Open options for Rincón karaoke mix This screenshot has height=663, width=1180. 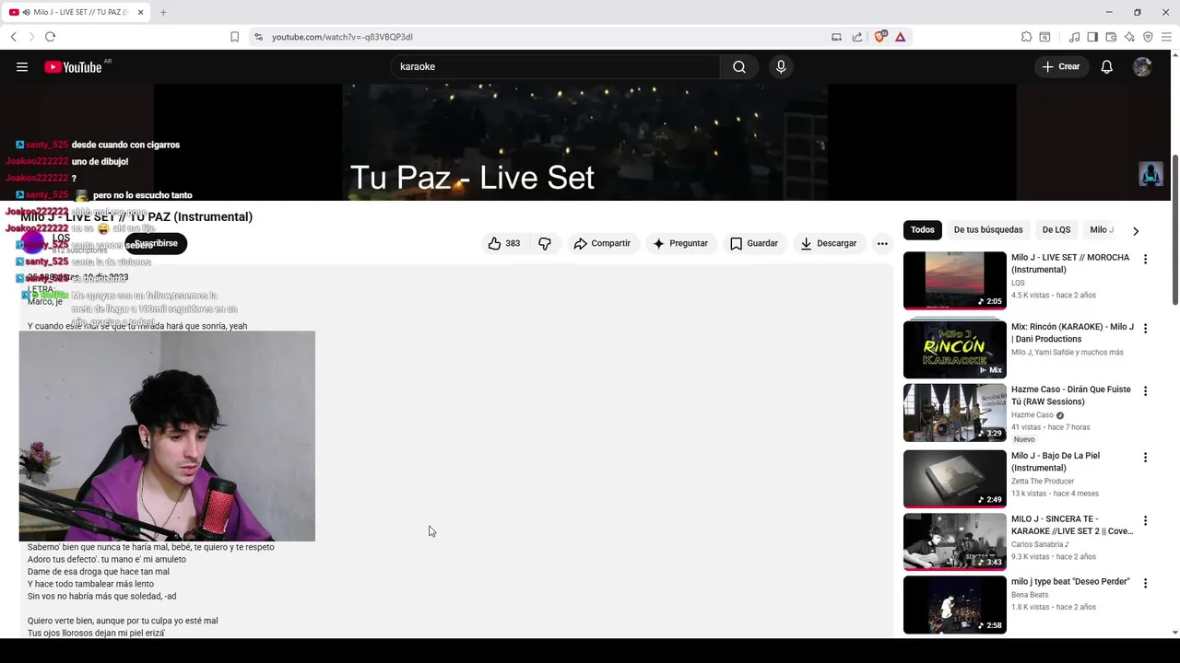[x=1145, y=329]
